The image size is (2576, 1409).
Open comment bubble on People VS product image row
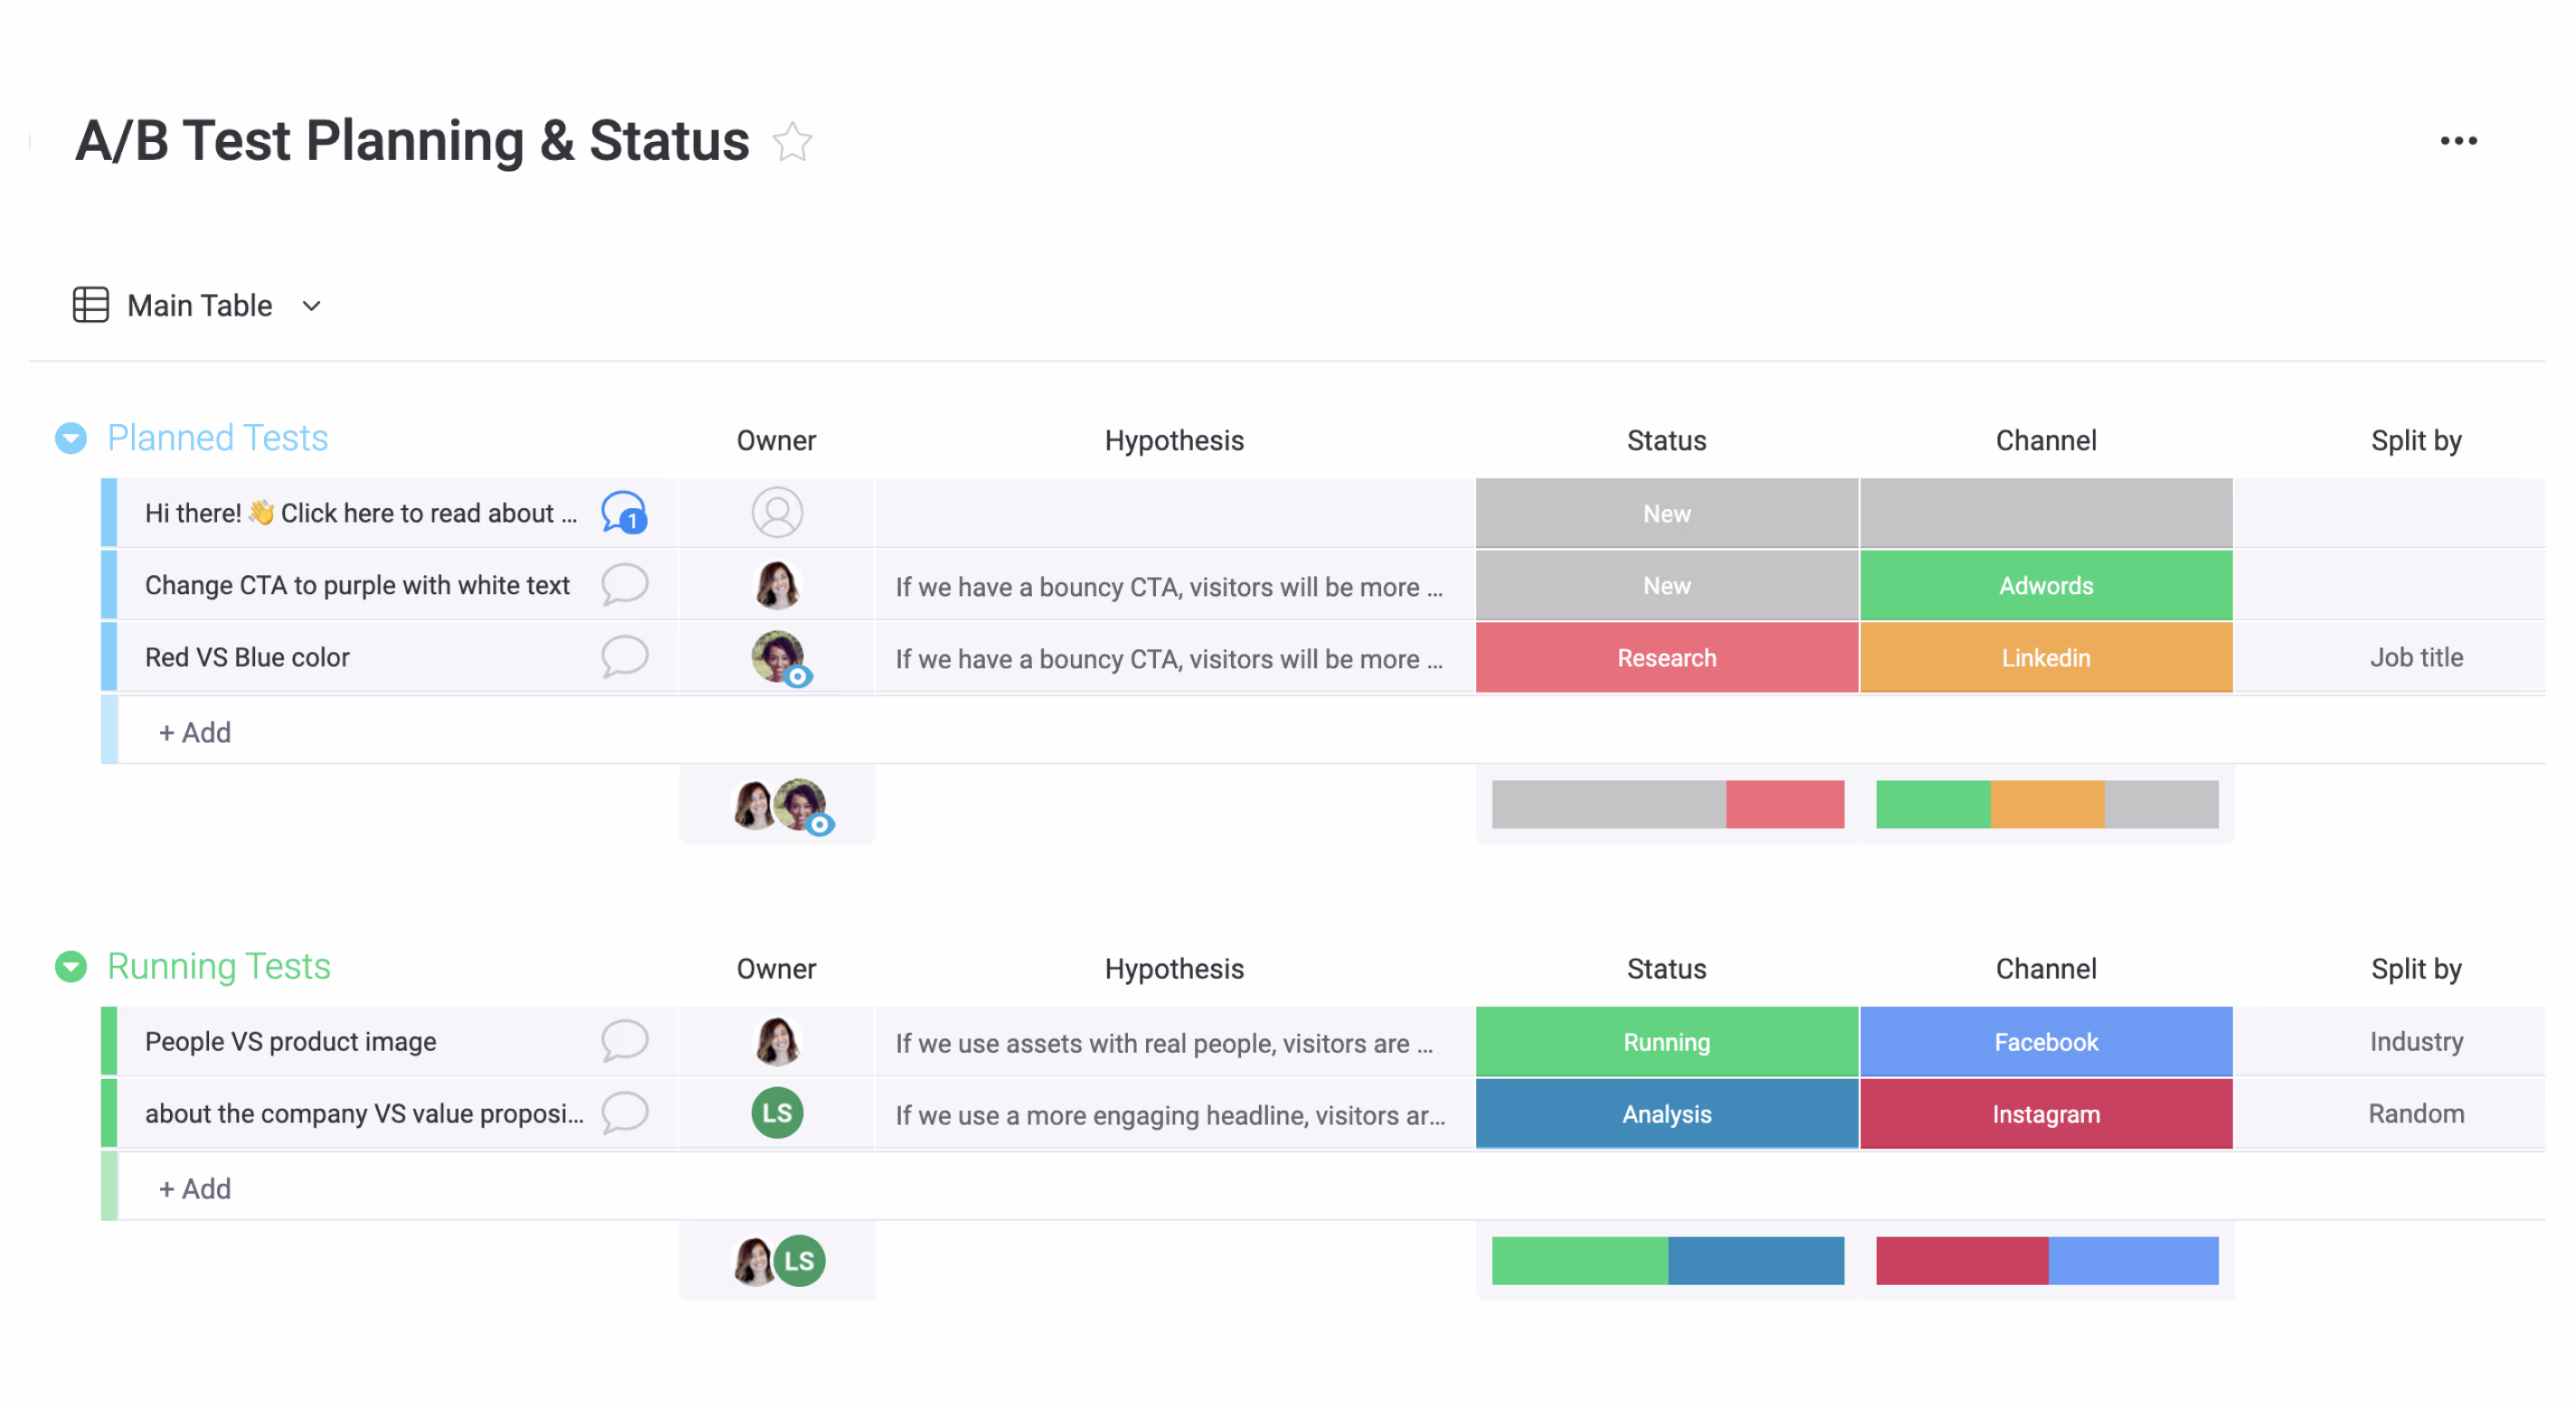(x=625, y=1040)
